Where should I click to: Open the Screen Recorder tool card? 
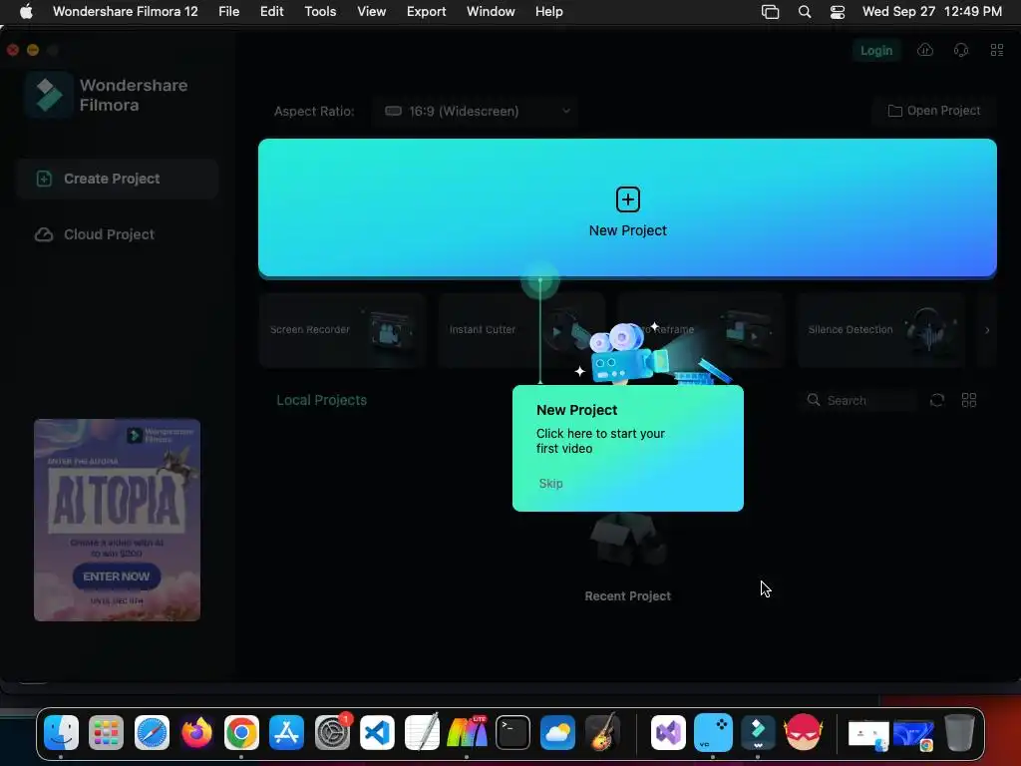[x=343, y=330]
